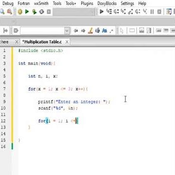Click the empty rectangle outline toolbar icon
Image resolution: width=175 pixels, height=175 pixels.
coord(132,31)
